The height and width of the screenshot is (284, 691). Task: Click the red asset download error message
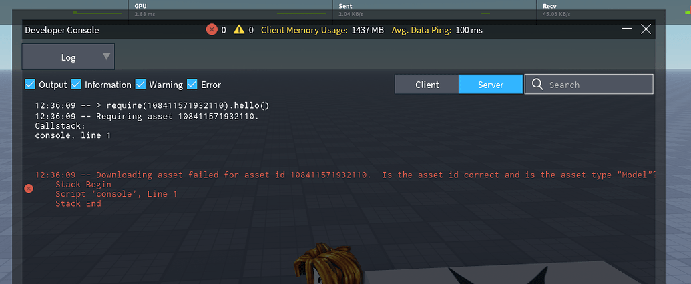click(347, 175)
